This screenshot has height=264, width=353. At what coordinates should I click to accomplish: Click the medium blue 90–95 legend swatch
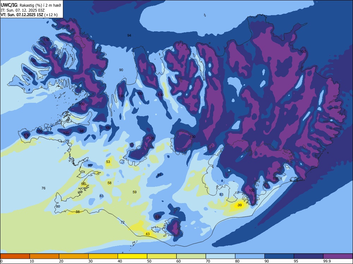tap(279, 256)
